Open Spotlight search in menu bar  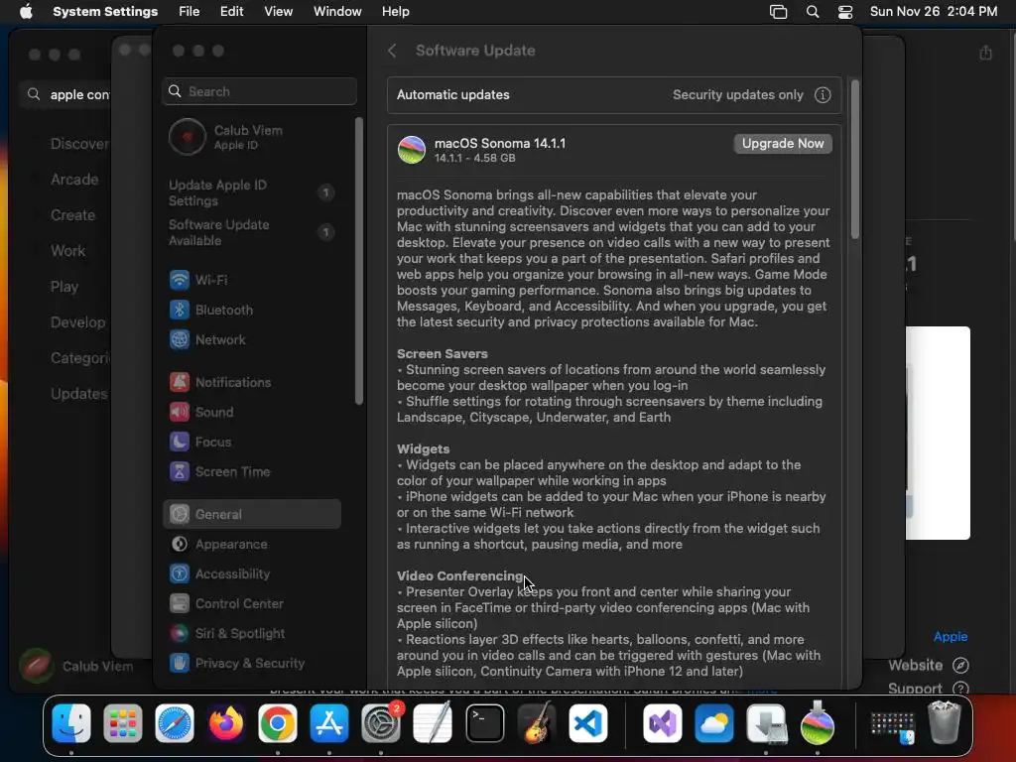[x=812, y=12]
